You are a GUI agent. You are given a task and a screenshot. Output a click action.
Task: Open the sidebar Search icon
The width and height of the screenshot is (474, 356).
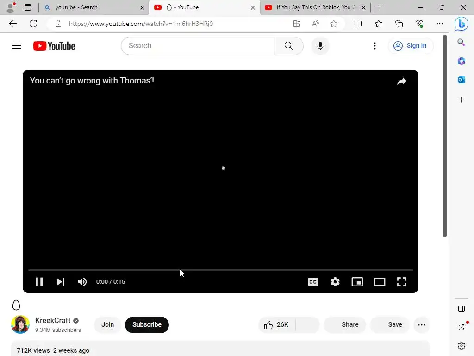pyautogui.click(x=462, y=42)
